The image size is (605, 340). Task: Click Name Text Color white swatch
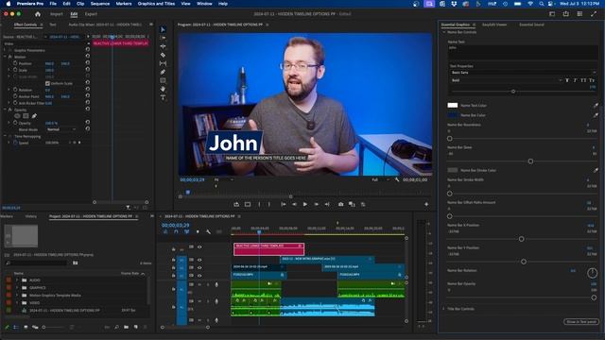pyautogui.click(x=452, y=105)
